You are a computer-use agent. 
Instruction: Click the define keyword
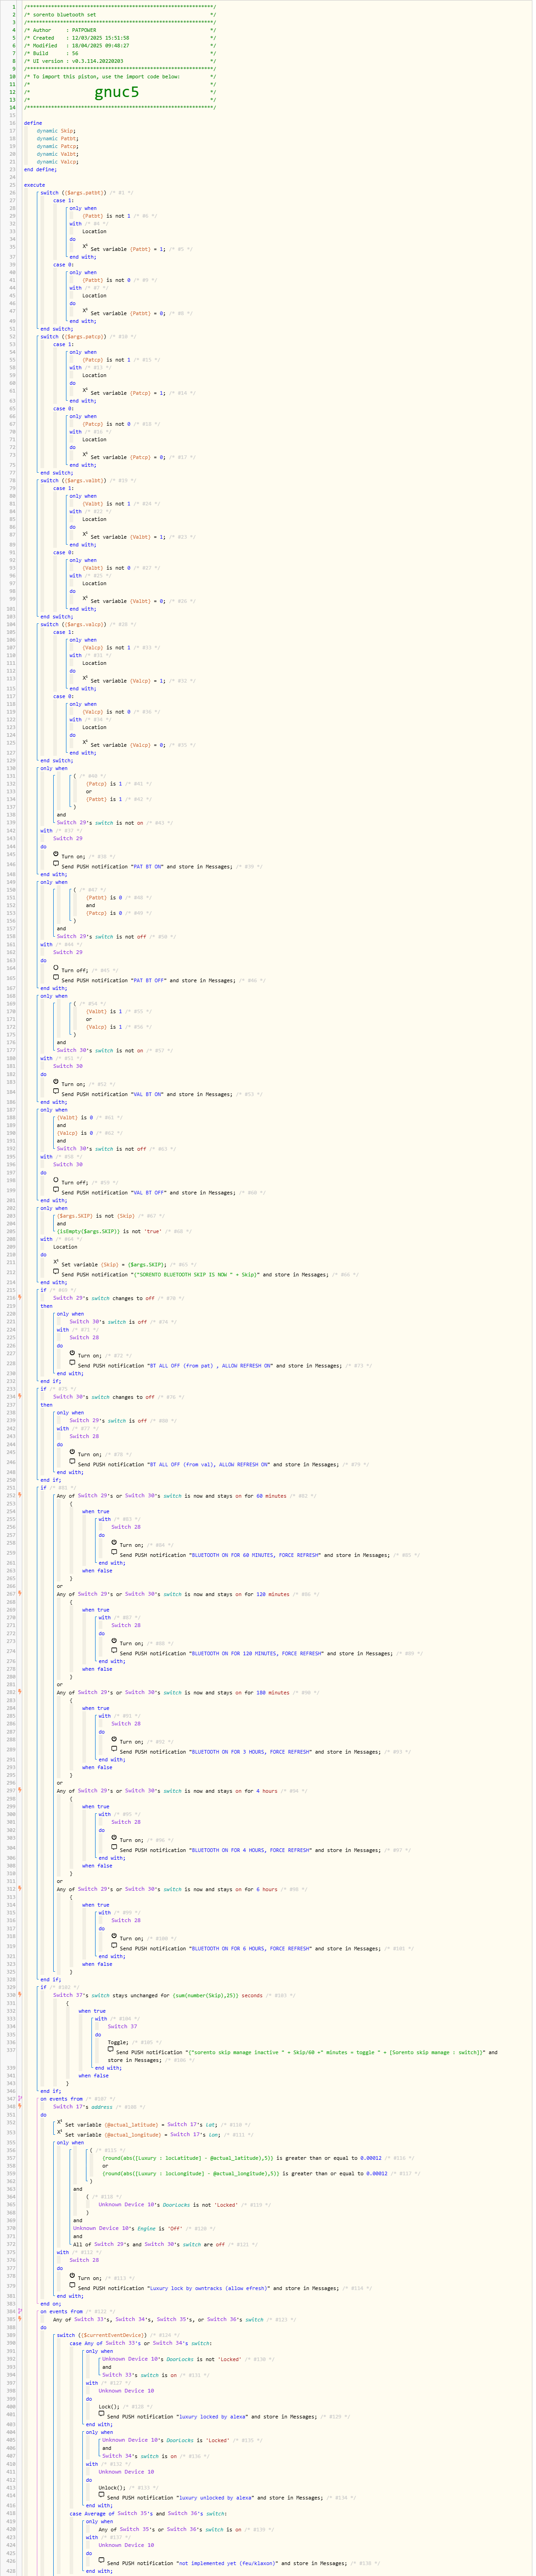pyautogui.click(x=33, y=123)
